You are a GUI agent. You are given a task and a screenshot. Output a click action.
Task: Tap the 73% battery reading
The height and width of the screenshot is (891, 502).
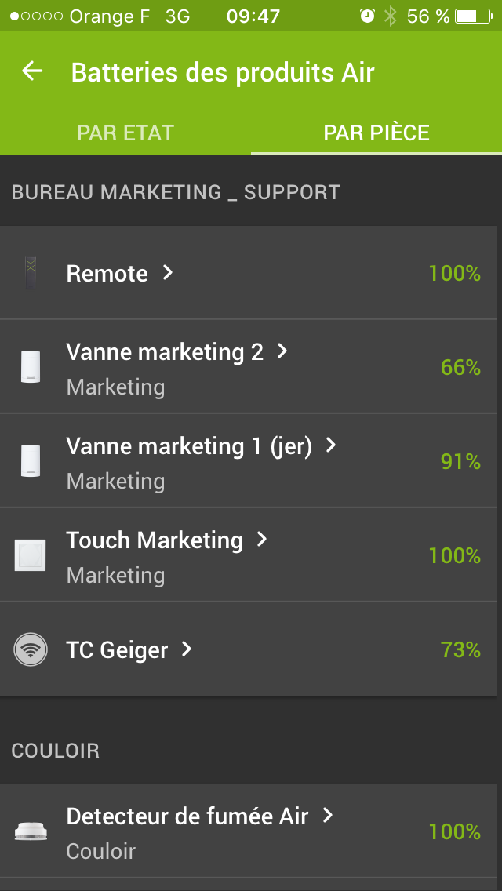460,649
